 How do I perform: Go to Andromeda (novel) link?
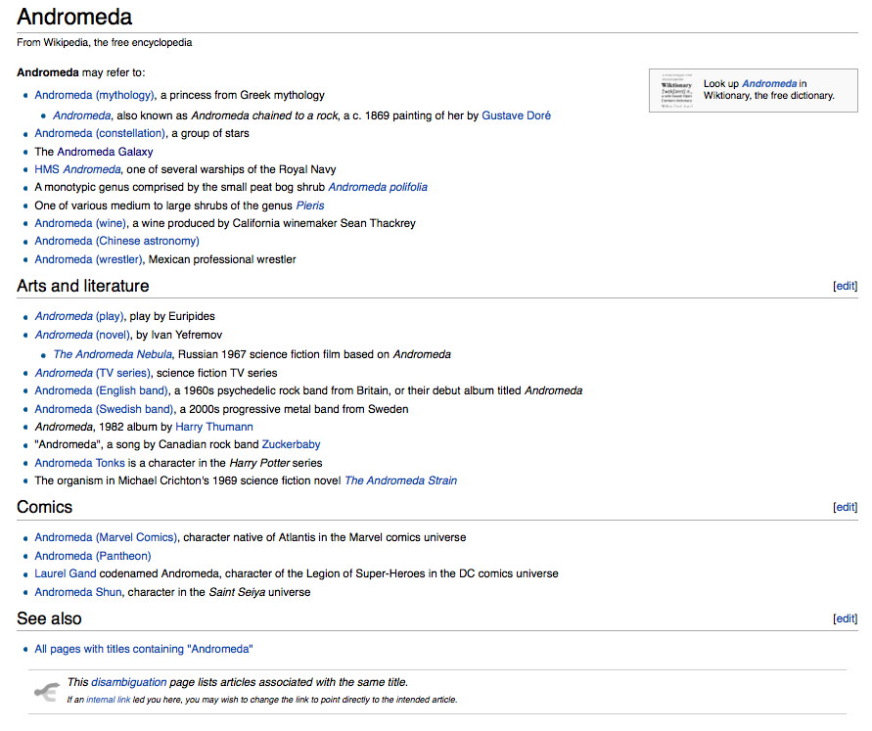coord(82,336)
